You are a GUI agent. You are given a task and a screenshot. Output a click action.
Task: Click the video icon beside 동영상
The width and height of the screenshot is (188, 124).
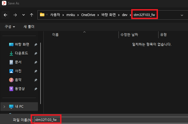(11, 89)
